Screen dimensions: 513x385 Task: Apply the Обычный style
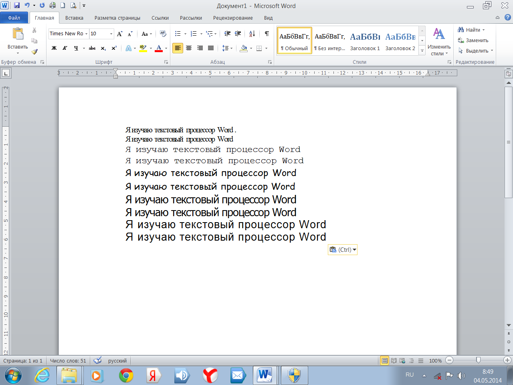(x=295, y=41)
